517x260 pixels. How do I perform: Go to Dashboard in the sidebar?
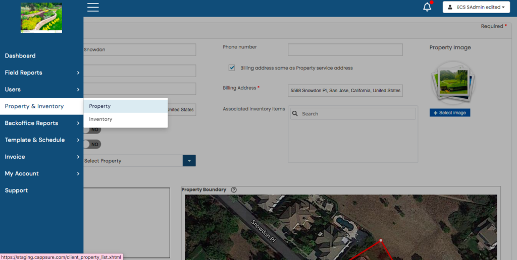20,56
